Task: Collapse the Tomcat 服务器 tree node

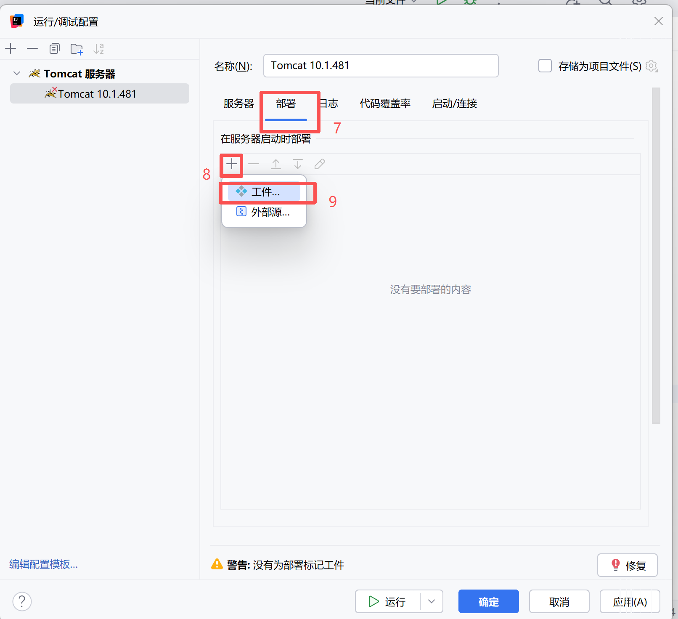Action: point(17,73)
